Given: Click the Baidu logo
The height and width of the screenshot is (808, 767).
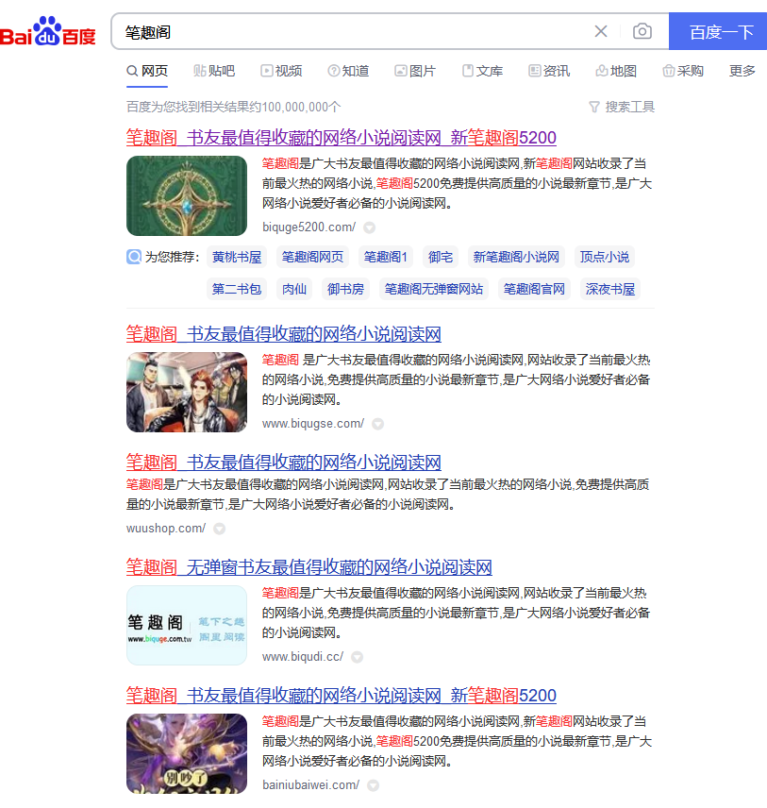Looking at the screenshot, I should [x=50, y=28].
